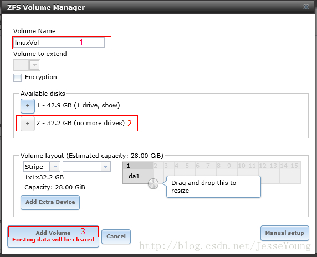Open the Stripe layout type dropdown
Image resolution: width=317 pixels, height=257 pixels.
click(55, 167)
